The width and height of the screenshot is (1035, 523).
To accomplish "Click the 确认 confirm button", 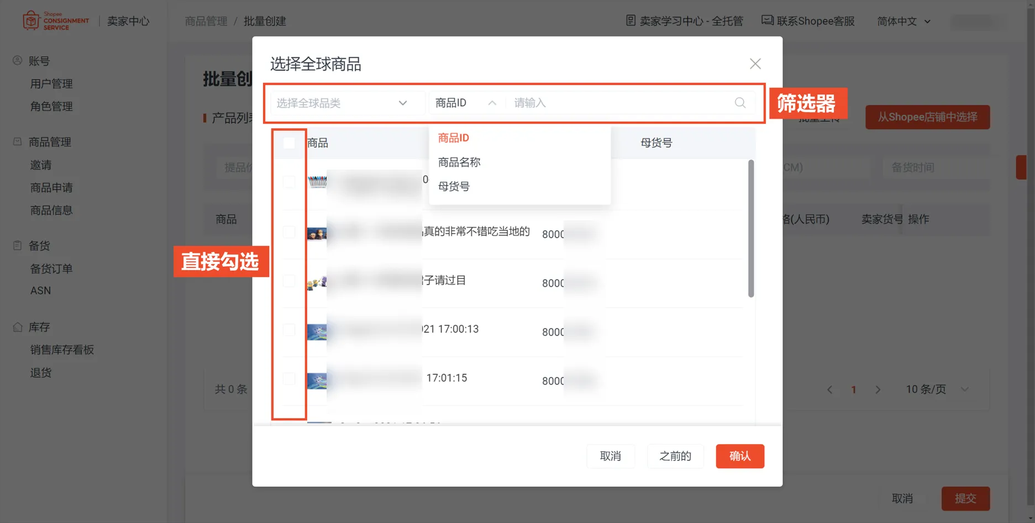I will 739,456.
